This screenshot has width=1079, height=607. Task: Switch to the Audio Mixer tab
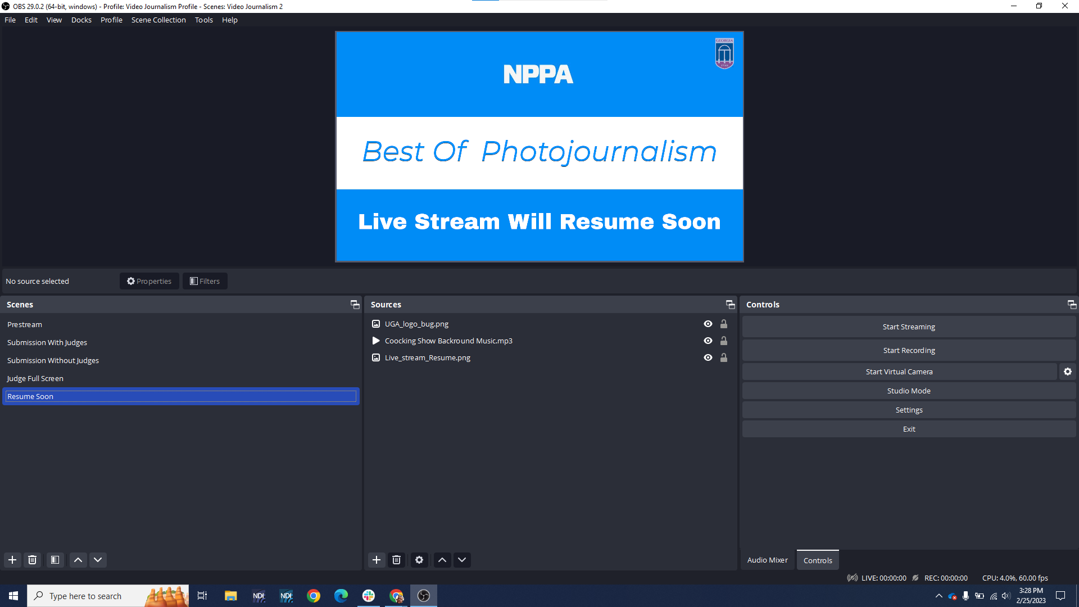(768, 560)
